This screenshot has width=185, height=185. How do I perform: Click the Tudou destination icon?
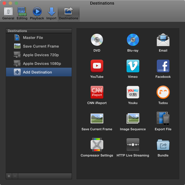[x=163, y=92]
